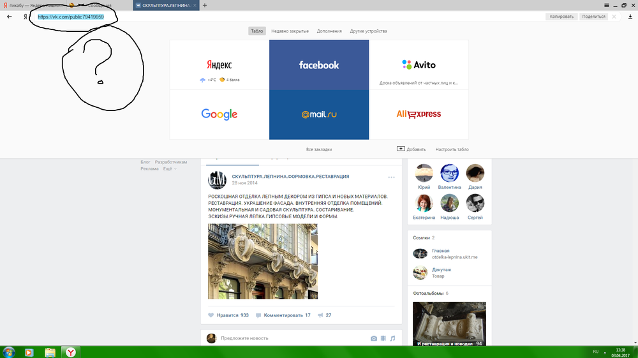Open the browser downloads arrow icon
The height and width of the screenshot is (358, 638).
[x=630, y=17]
